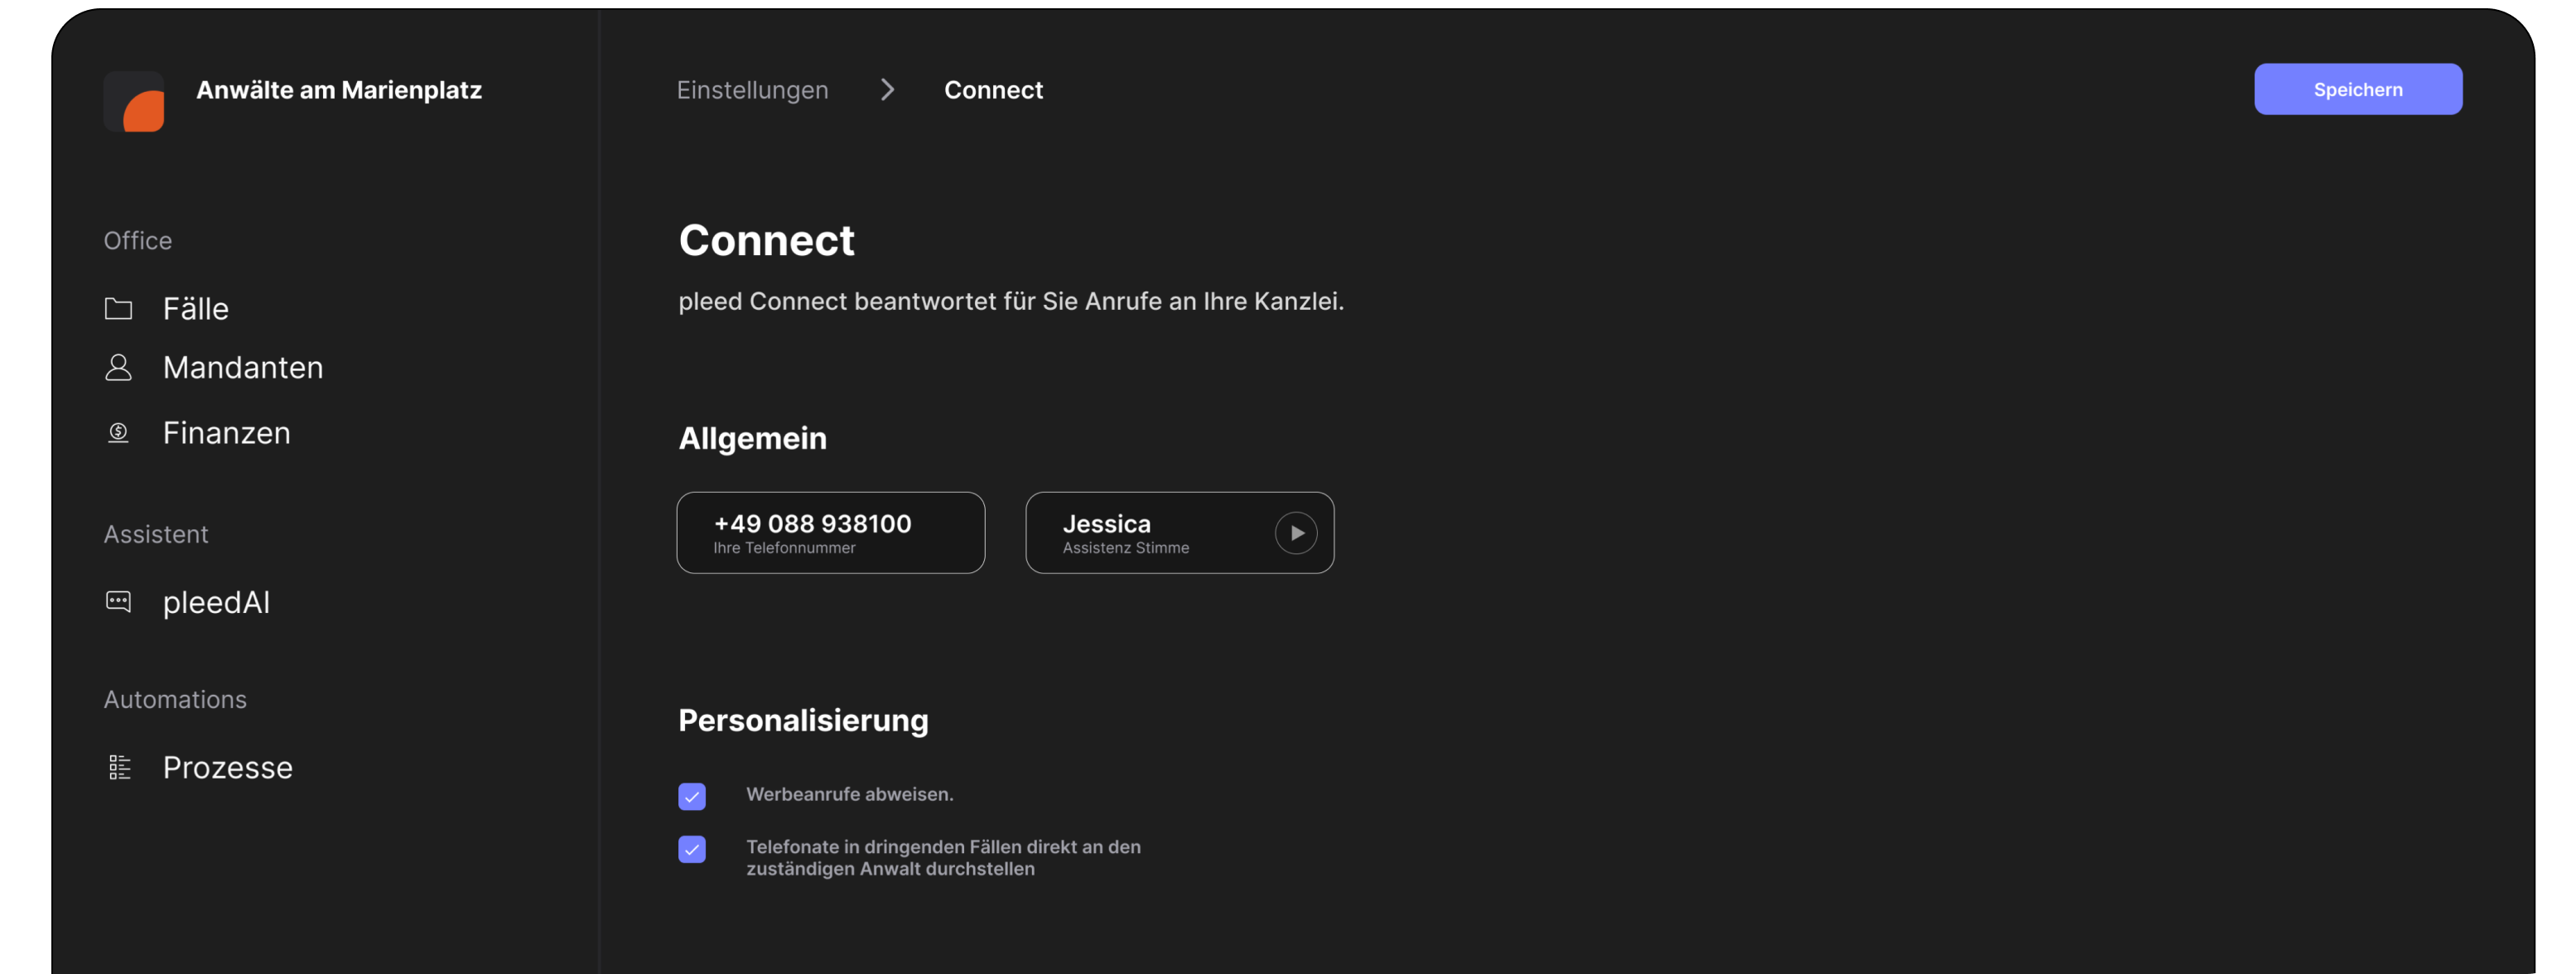Open Finanzen in the sidebar
Viewport: 2576px width, 974px height.
pos(227,433)
